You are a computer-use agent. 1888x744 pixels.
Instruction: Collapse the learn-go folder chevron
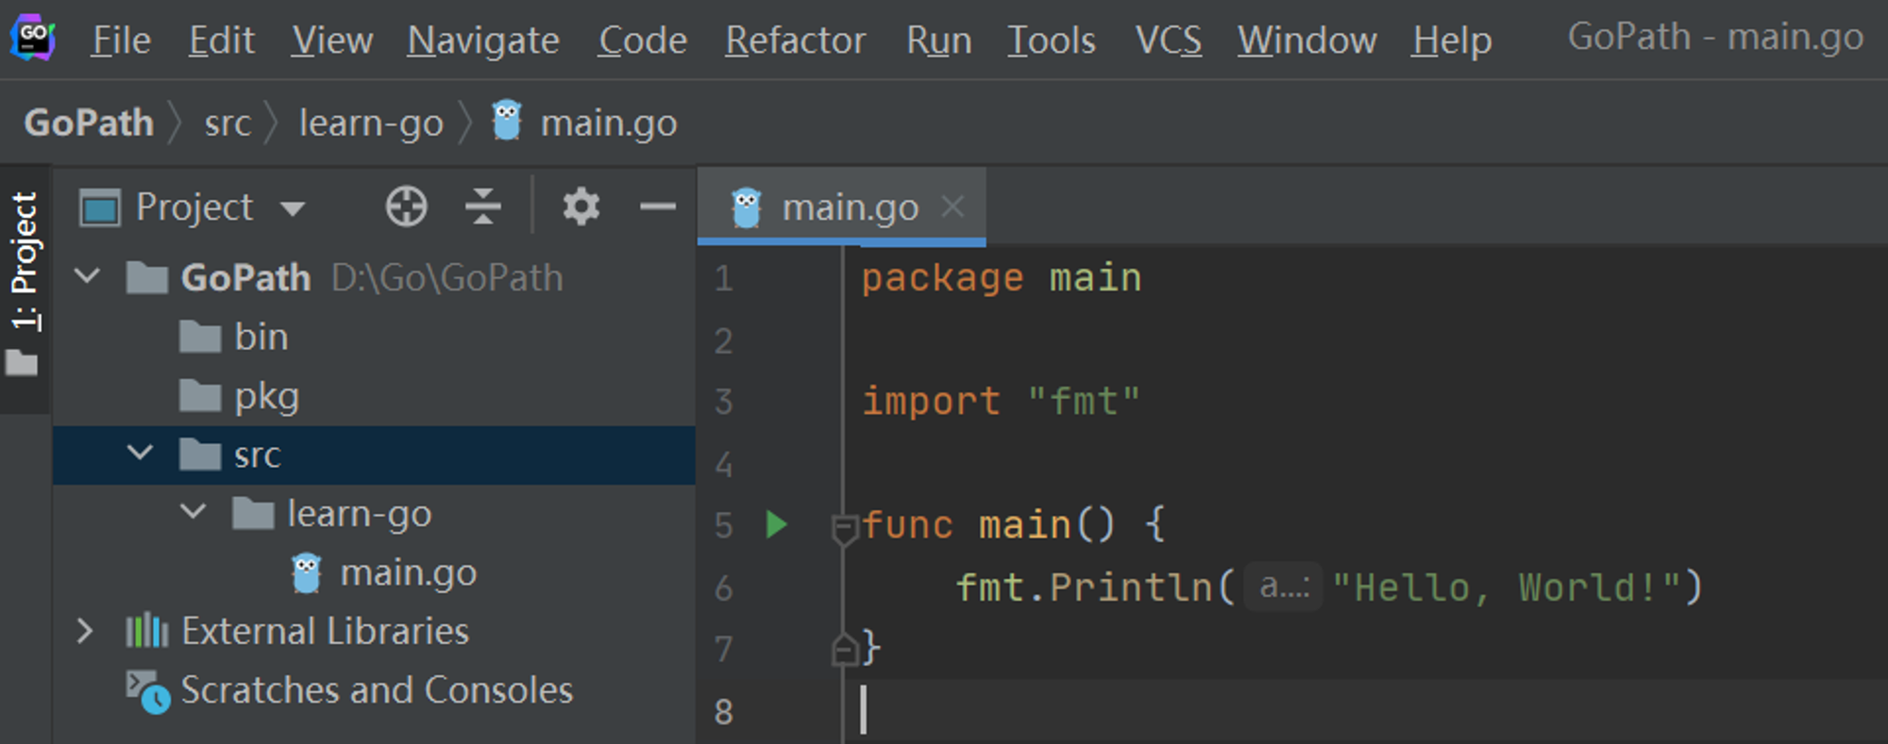[193, 512]
